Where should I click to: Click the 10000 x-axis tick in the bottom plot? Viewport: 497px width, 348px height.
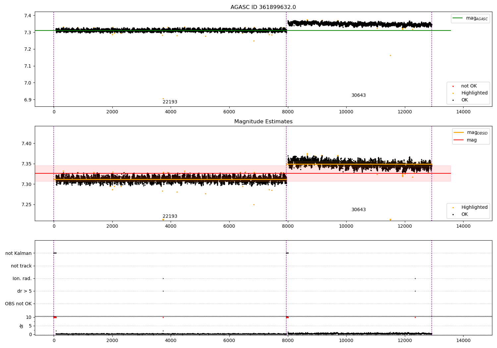(x=346, y=341)
